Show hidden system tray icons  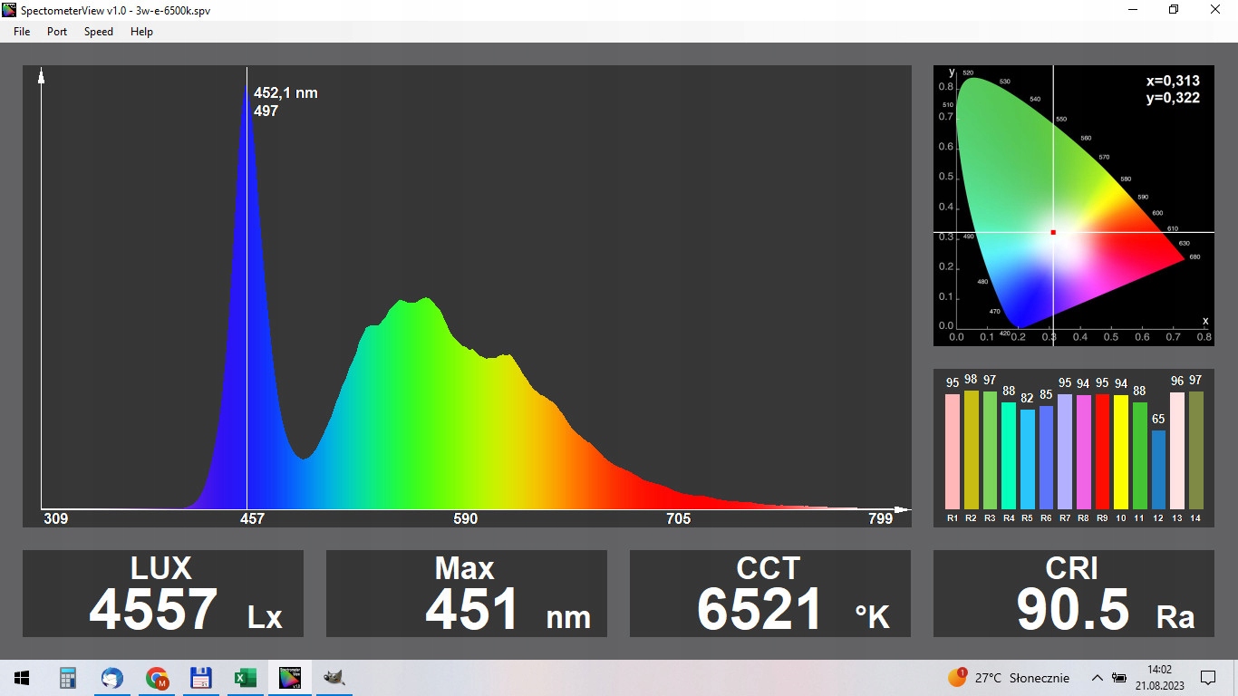1098,678
